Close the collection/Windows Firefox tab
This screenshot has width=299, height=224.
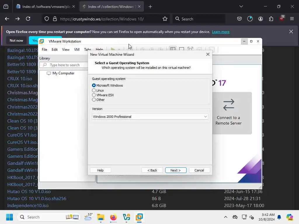coord(139,7)
